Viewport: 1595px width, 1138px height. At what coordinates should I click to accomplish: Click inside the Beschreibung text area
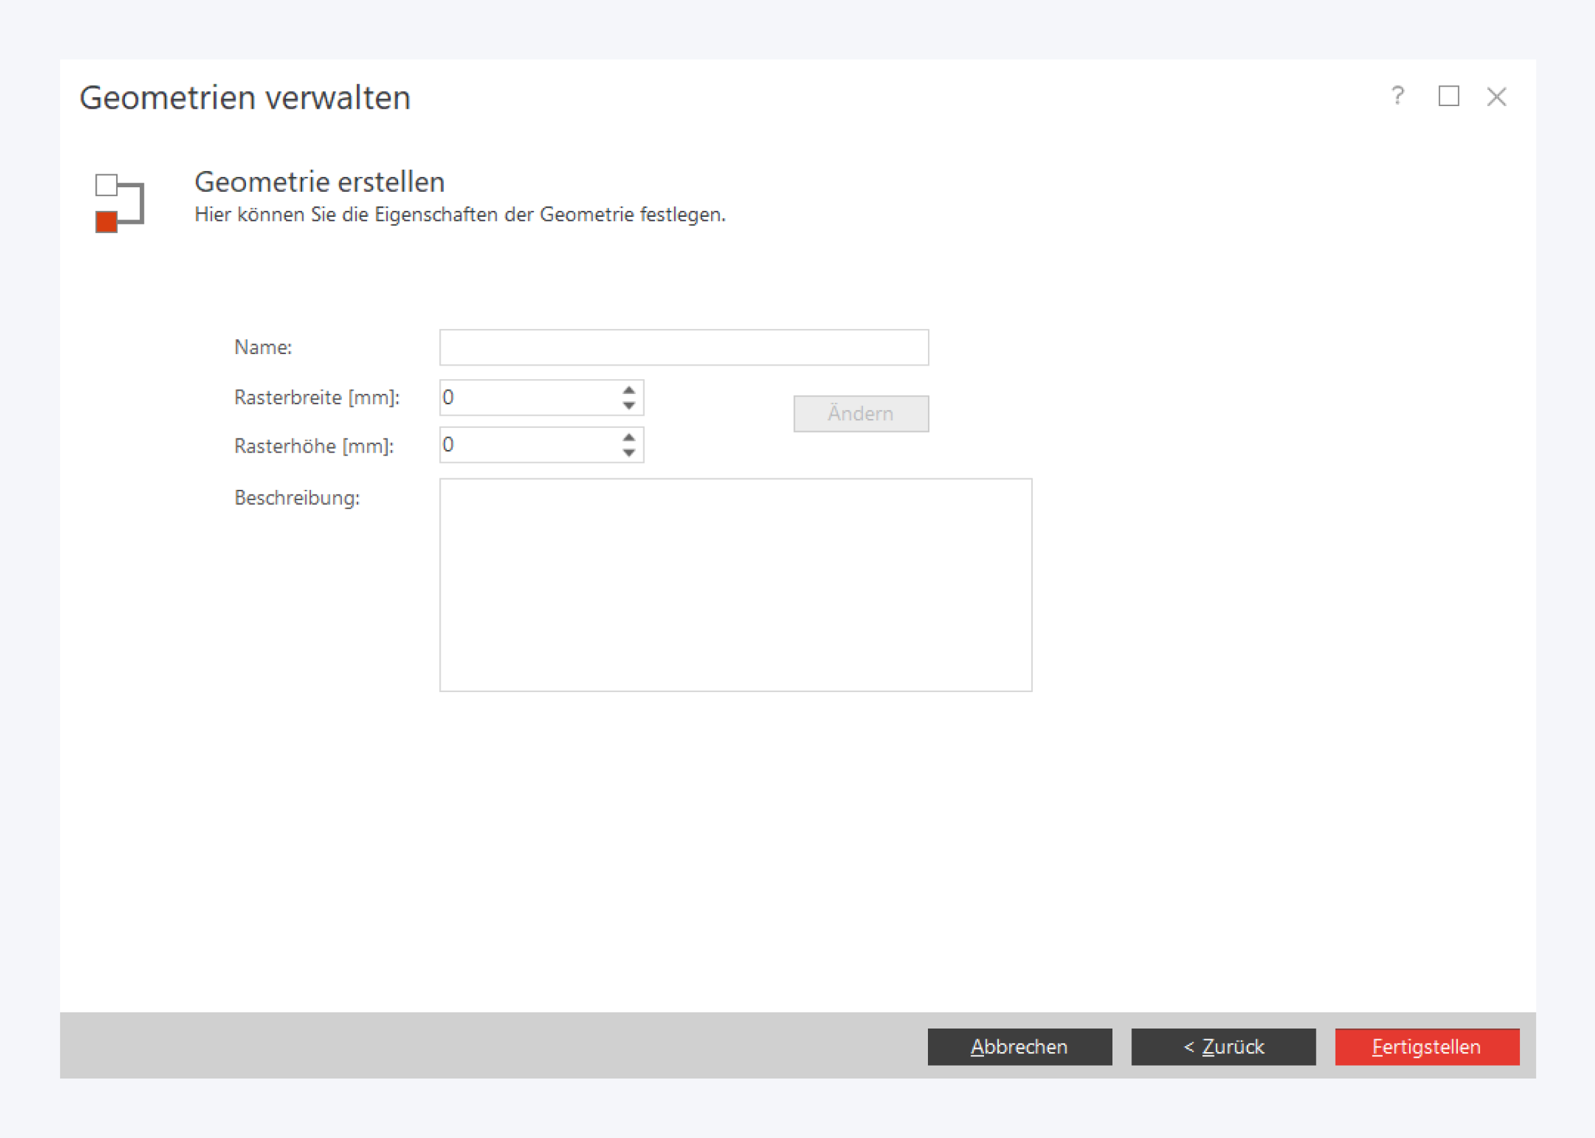[x=735, y=585]
